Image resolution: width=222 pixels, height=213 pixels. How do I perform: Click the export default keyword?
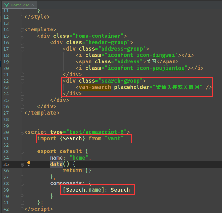[60, 151]
